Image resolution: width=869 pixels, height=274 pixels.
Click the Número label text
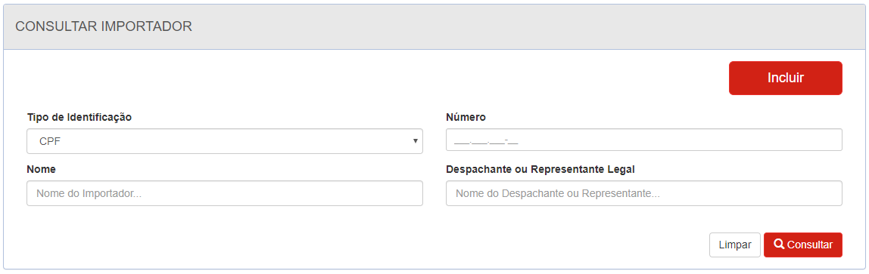[x=466, y=117]
